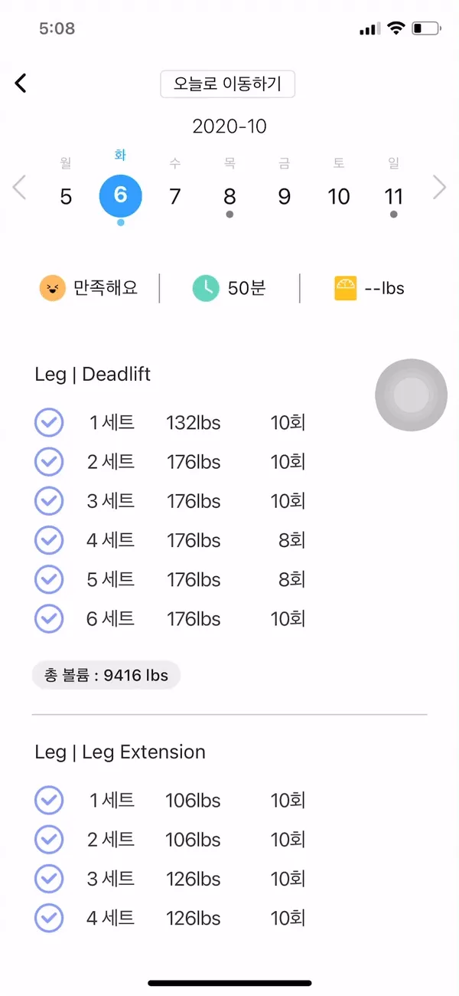Tap the yellow body weight scale icon
Screen dimensions: 459x996
pos(346,288)
